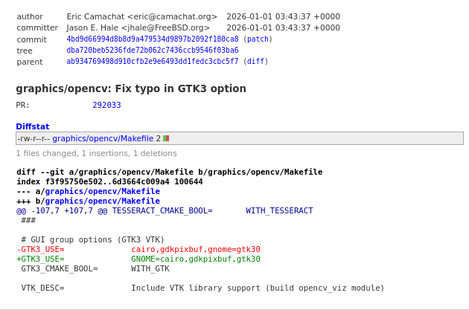469x310 pixels.
Task: Click the index f3f95750e502..6d3664c009a4 line
Action: pos(109,181)
